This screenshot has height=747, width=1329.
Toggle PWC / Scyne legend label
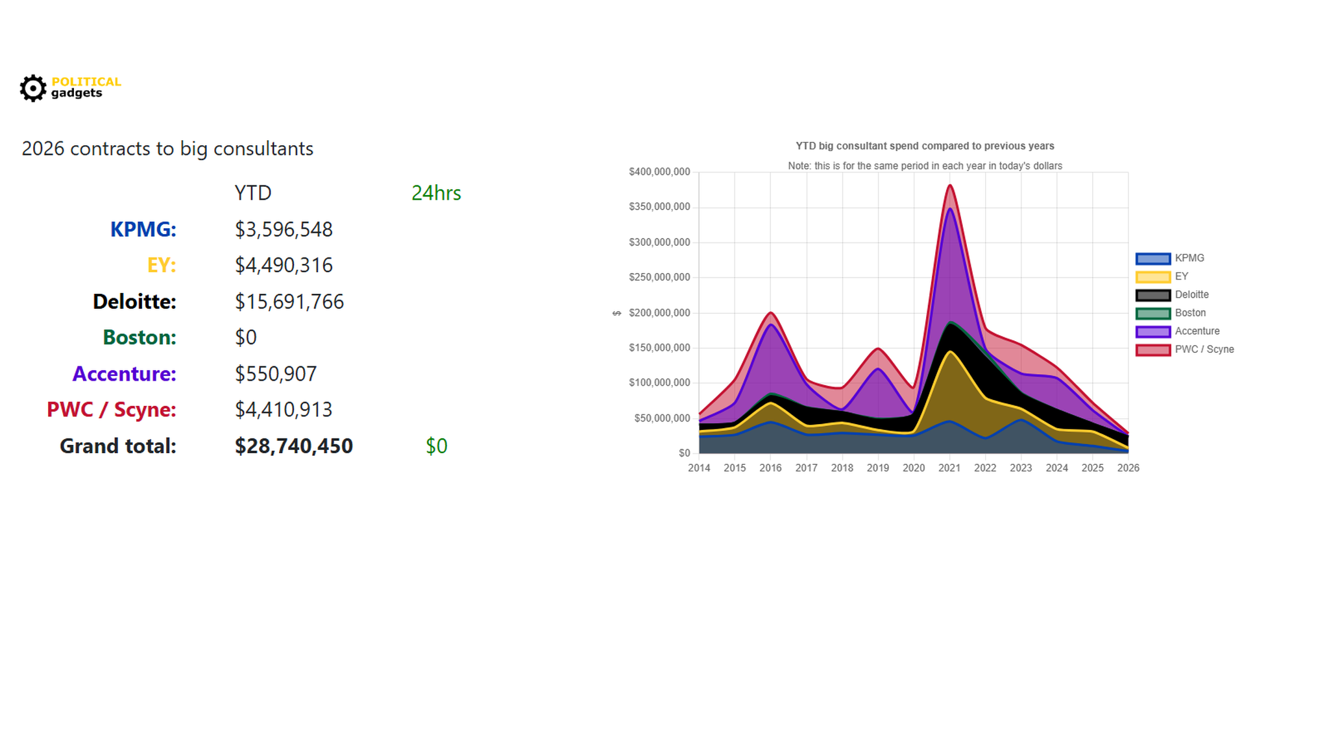(x=1204, y=350)
